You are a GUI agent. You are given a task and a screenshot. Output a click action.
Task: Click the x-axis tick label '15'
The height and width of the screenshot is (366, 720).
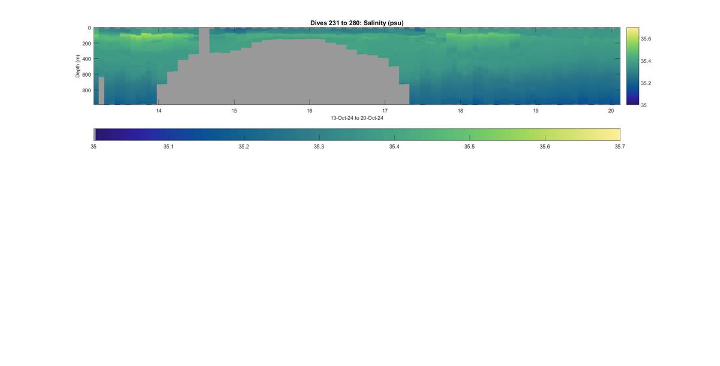[234, 110]
